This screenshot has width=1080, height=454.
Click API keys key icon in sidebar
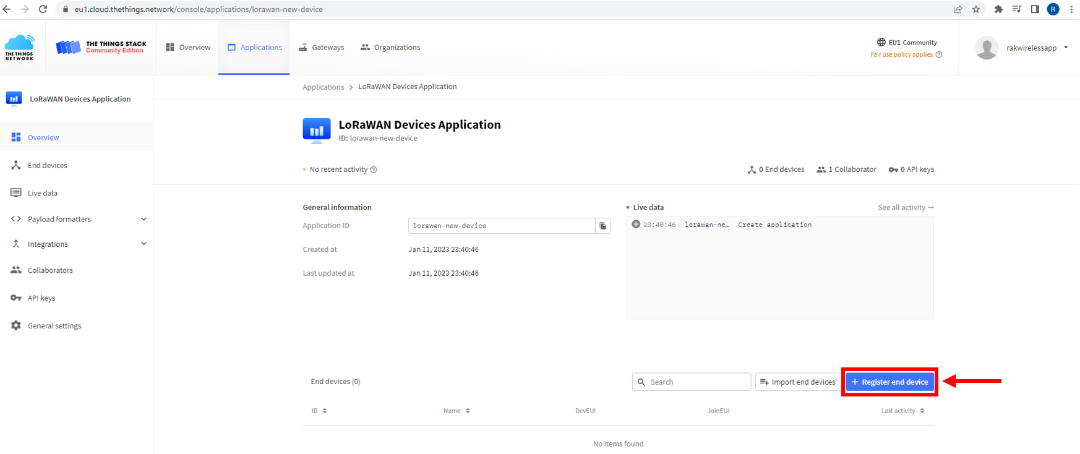pyautogui.click(x=16, y=298)
